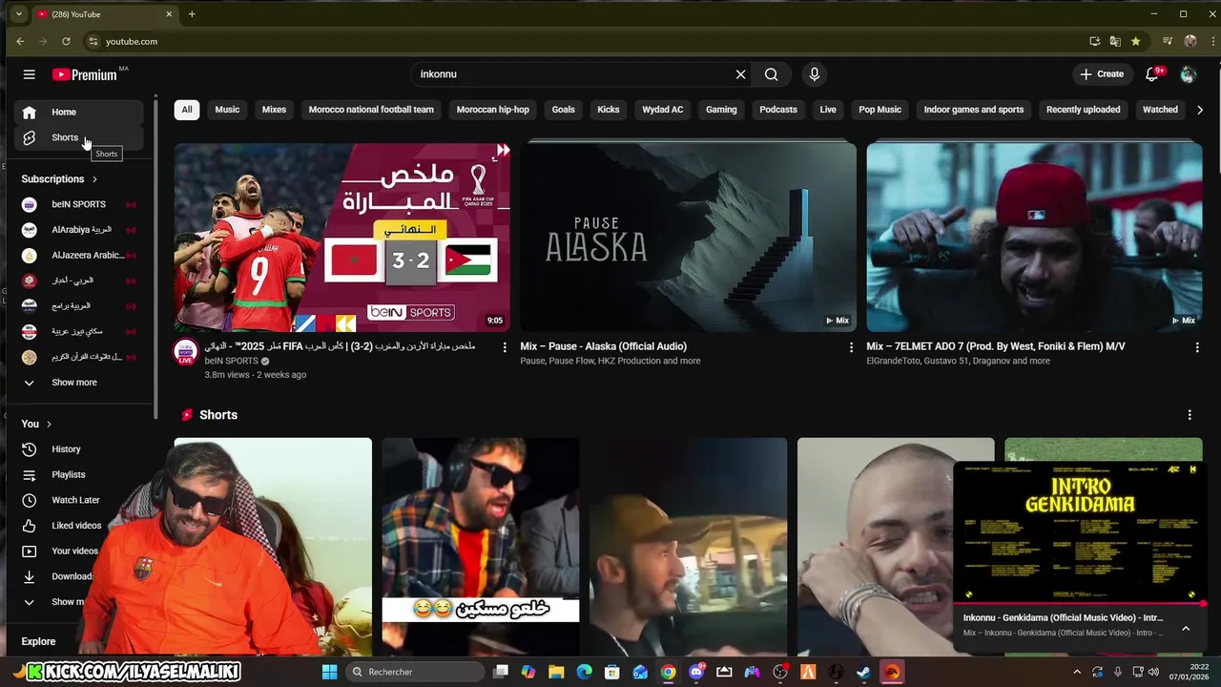Select the Gaming filter chip

[x=721, y=110]
